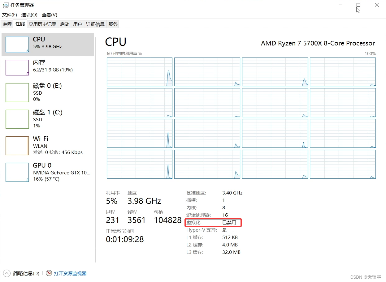This screenshot has height=282, width=386.
Task: Open the 内存 (Memory) performance panel
Action: 48,66
